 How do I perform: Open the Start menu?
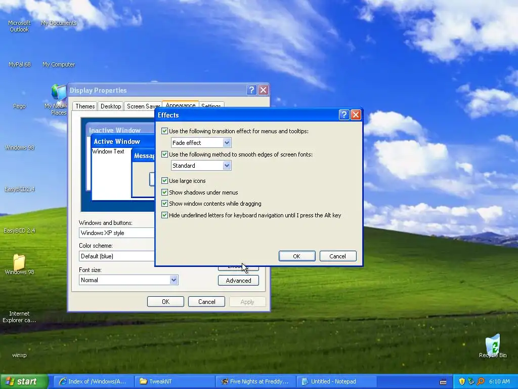[24, 381]
